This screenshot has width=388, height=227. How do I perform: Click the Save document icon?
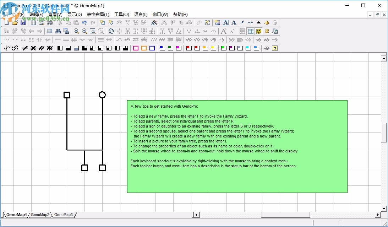[23, 22]
